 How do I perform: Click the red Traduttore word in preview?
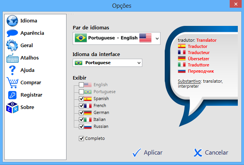tap(198, 65)
